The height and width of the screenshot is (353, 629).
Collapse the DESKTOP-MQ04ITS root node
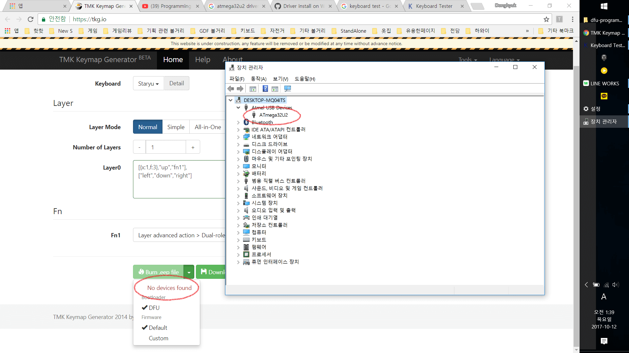click(x=231, y=100)
